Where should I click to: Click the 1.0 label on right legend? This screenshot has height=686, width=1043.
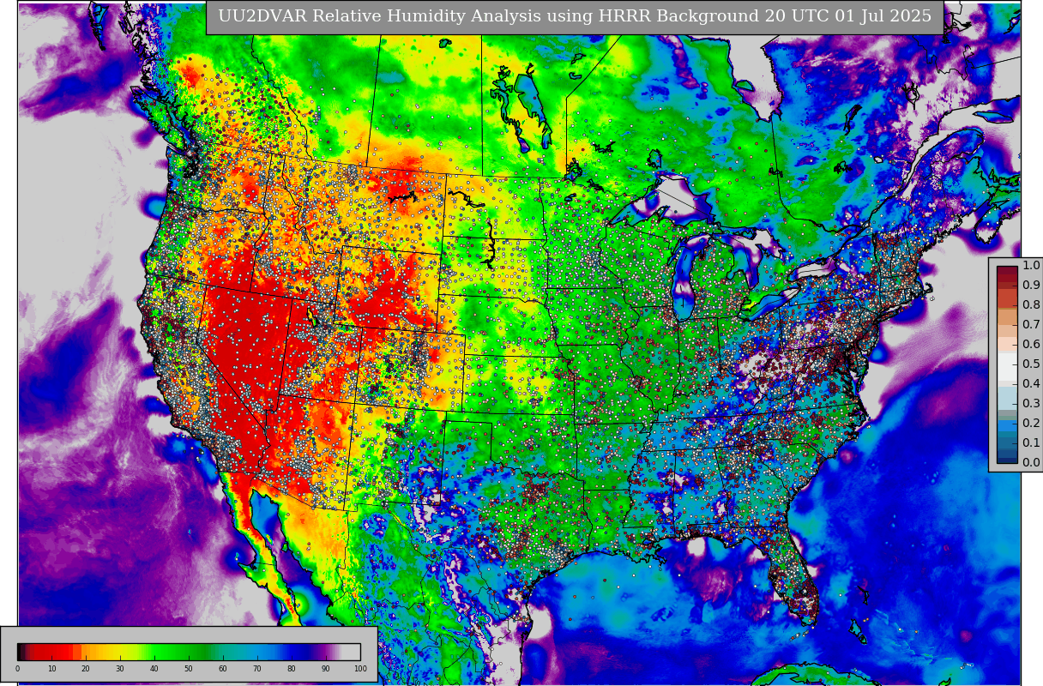click(x=1031, y=266)
